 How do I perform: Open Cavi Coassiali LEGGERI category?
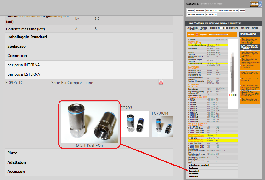[x=250, y=67]
